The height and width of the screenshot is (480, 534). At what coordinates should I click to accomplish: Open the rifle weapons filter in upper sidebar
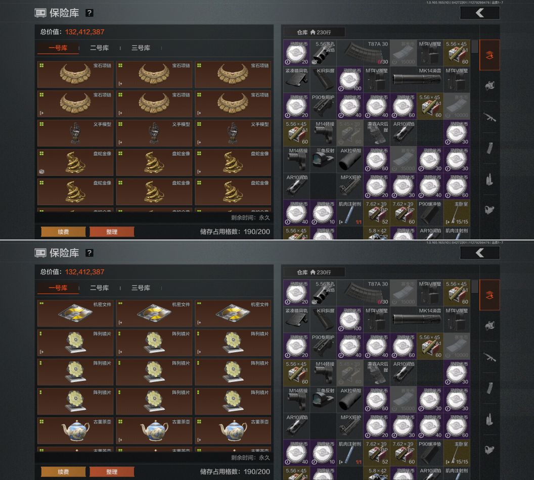[490, 117]
